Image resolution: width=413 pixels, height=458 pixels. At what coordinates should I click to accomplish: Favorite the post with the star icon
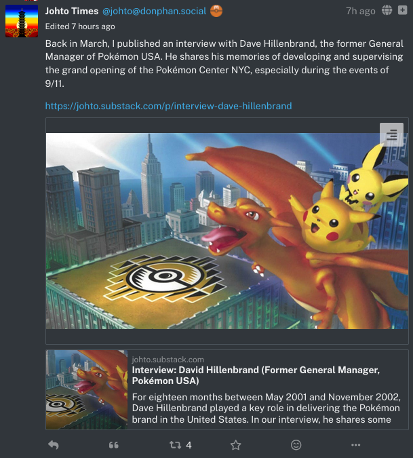[235, 445]
